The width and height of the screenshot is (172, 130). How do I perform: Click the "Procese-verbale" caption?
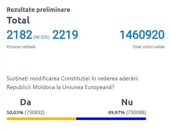(x=21, y=47)
